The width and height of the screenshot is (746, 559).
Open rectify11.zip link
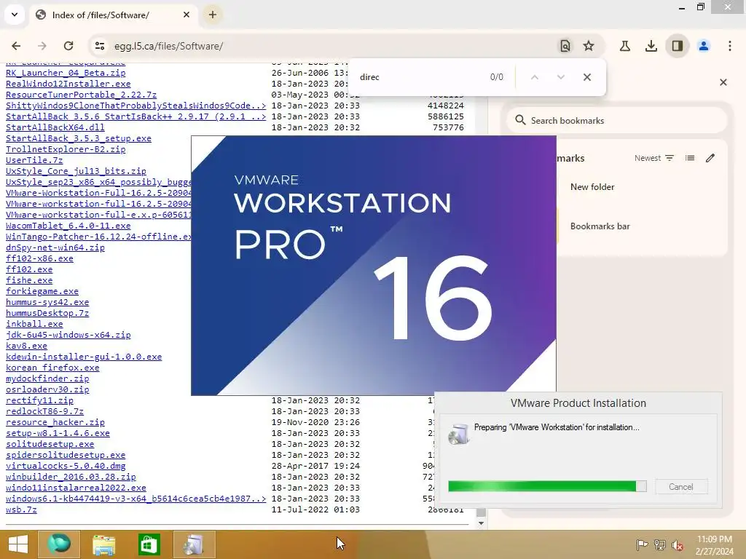tap(39, 401)
